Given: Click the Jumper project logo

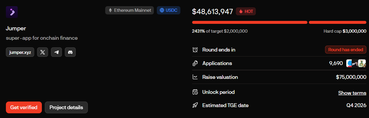Looking at the screenshot, I should pos(12,12).
